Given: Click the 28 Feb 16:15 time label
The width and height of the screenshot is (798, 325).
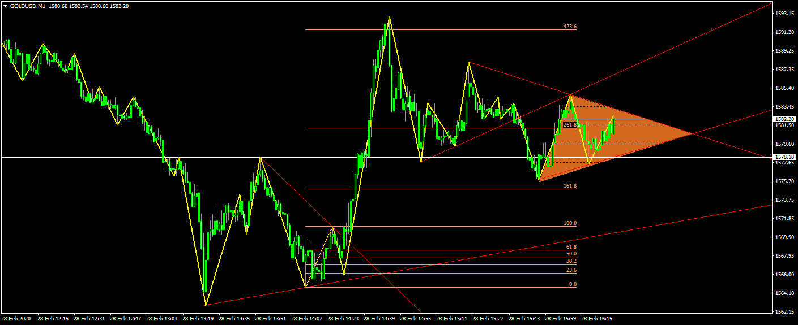Looking at the screenshot, I should pyautogui.click(x=597, y=319).
